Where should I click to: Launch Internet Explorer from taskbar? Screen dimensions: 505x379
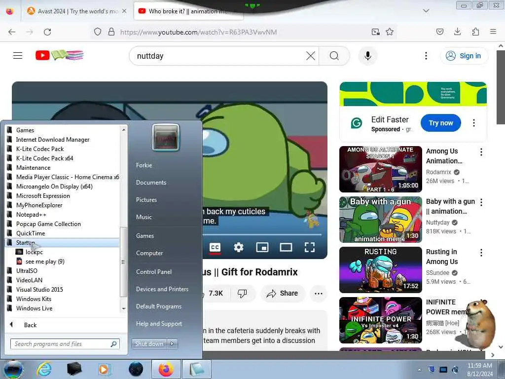[x=44, y=369]
